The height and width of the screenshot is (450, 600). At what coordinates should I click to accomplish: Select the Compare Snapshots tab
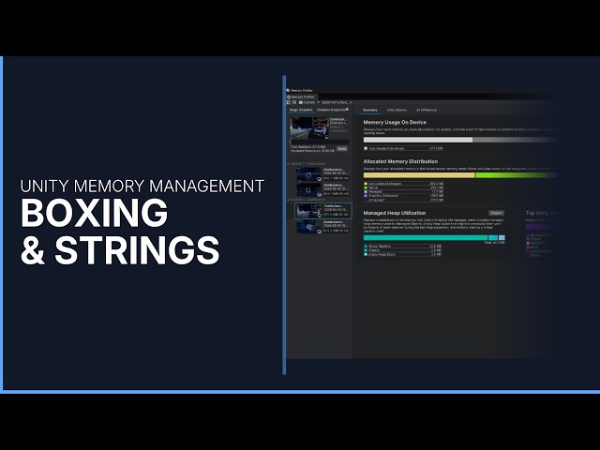pyautogui.click(x=331, y=110)
